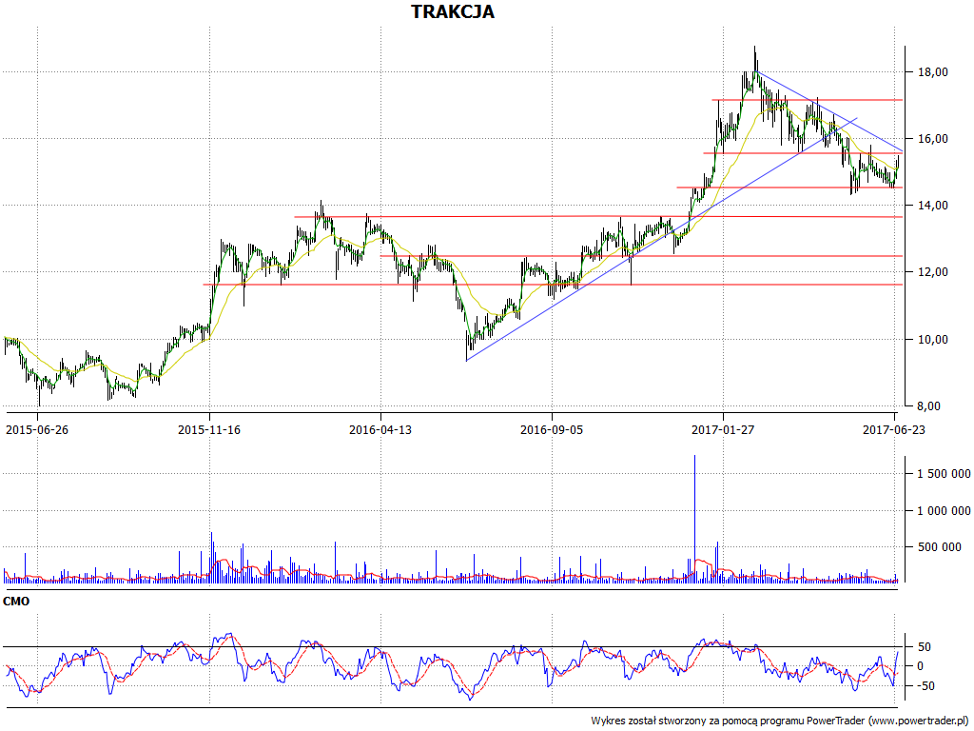Select the 8,00 price axis label
This screenshot has height=731, width=974.
click(x=928, y=405)
